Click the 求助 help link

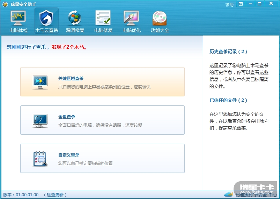229,5
